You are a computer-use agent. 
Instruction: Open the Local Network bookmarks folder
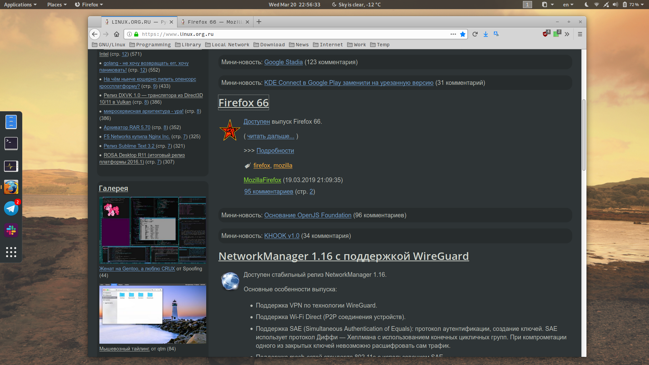227,45
